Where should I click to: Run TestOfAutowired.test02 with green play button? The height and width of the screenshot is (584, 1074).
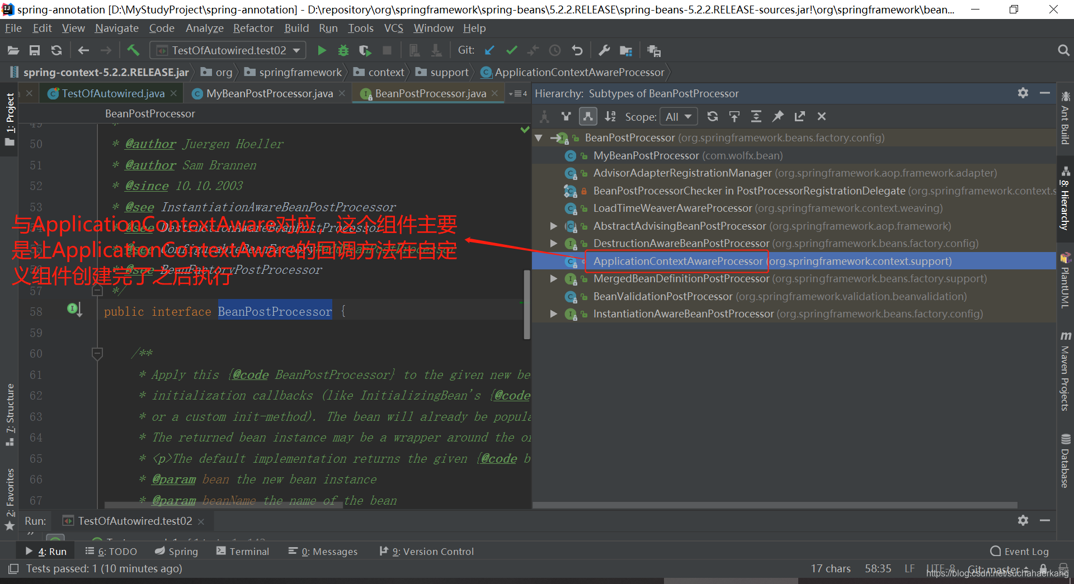(x=322, y=51)
